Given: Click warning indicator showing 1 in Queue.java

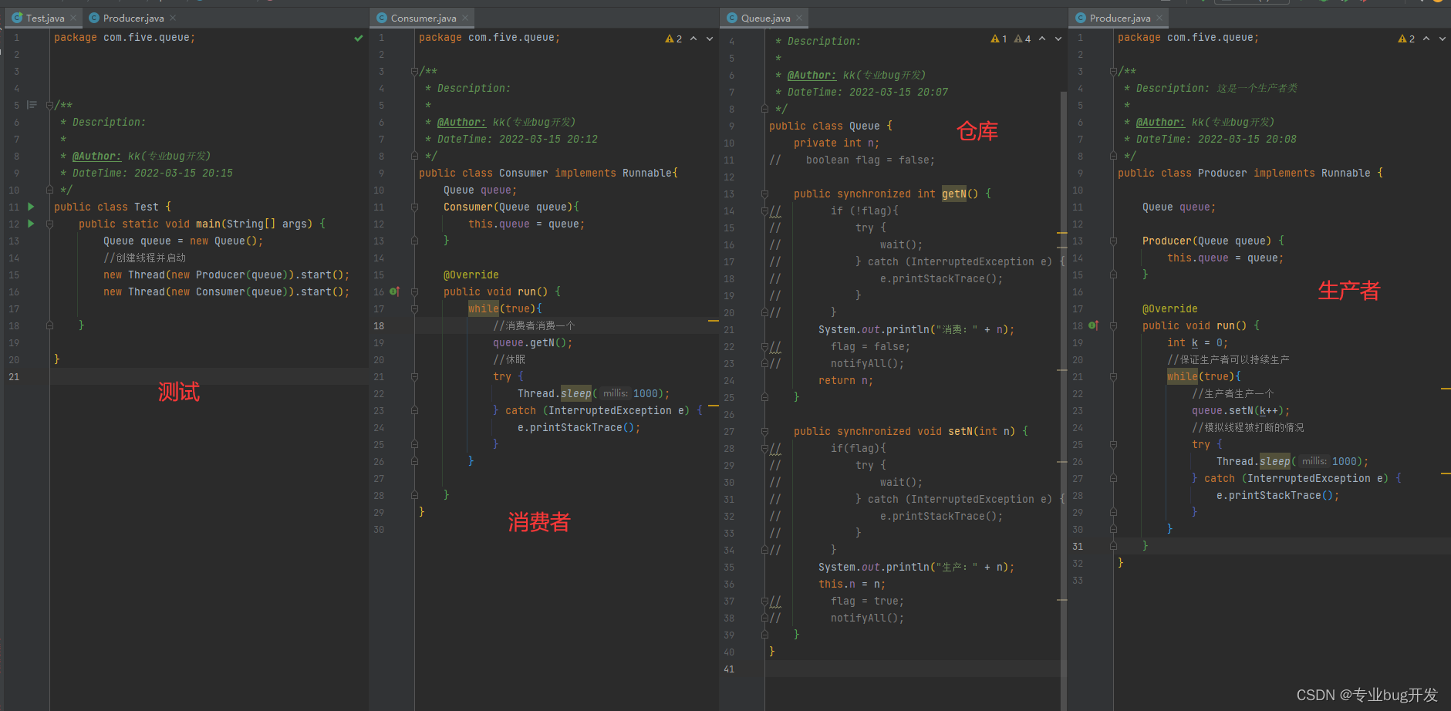Looking at the screenshot, I should click(999, 39).
